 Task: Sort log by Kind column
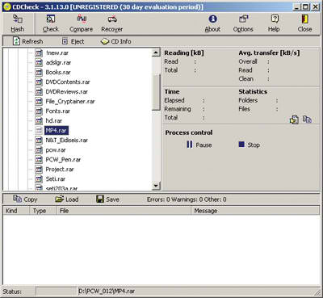[16, 211]
